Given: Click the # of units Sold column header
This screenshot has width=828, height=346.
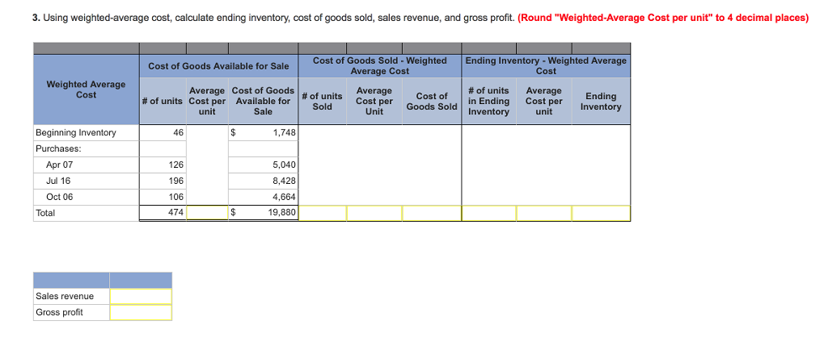Looking at the screenshot, I should point(323,101).
